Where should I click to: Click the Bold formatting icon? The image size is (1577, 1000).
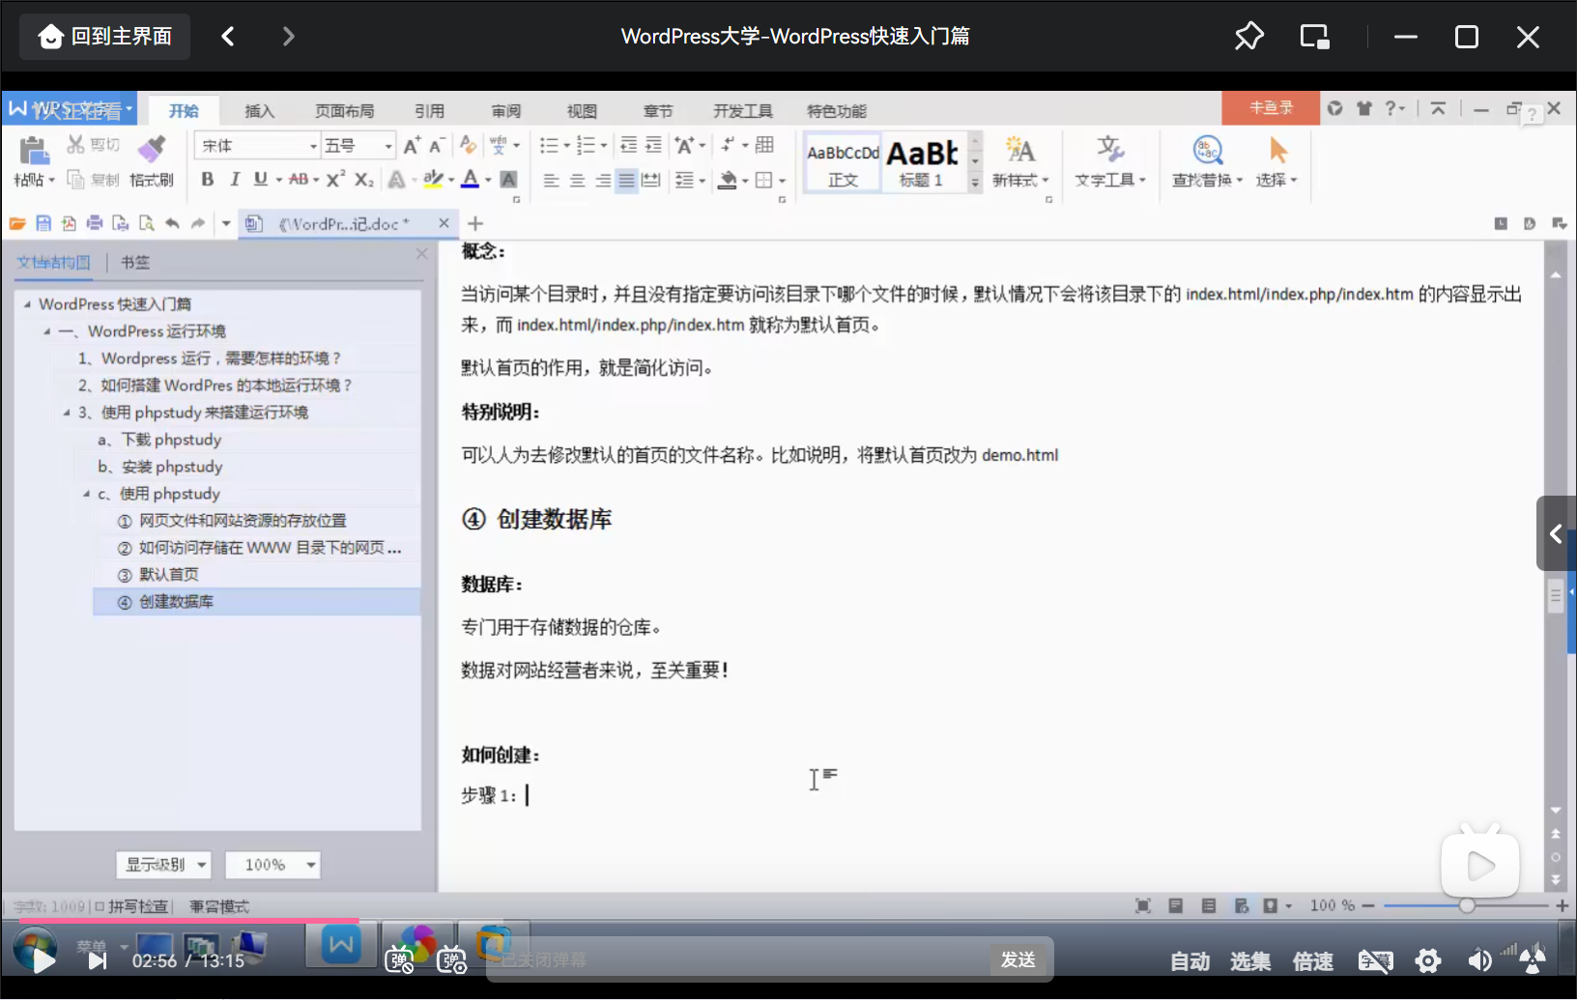coord(208,180)
